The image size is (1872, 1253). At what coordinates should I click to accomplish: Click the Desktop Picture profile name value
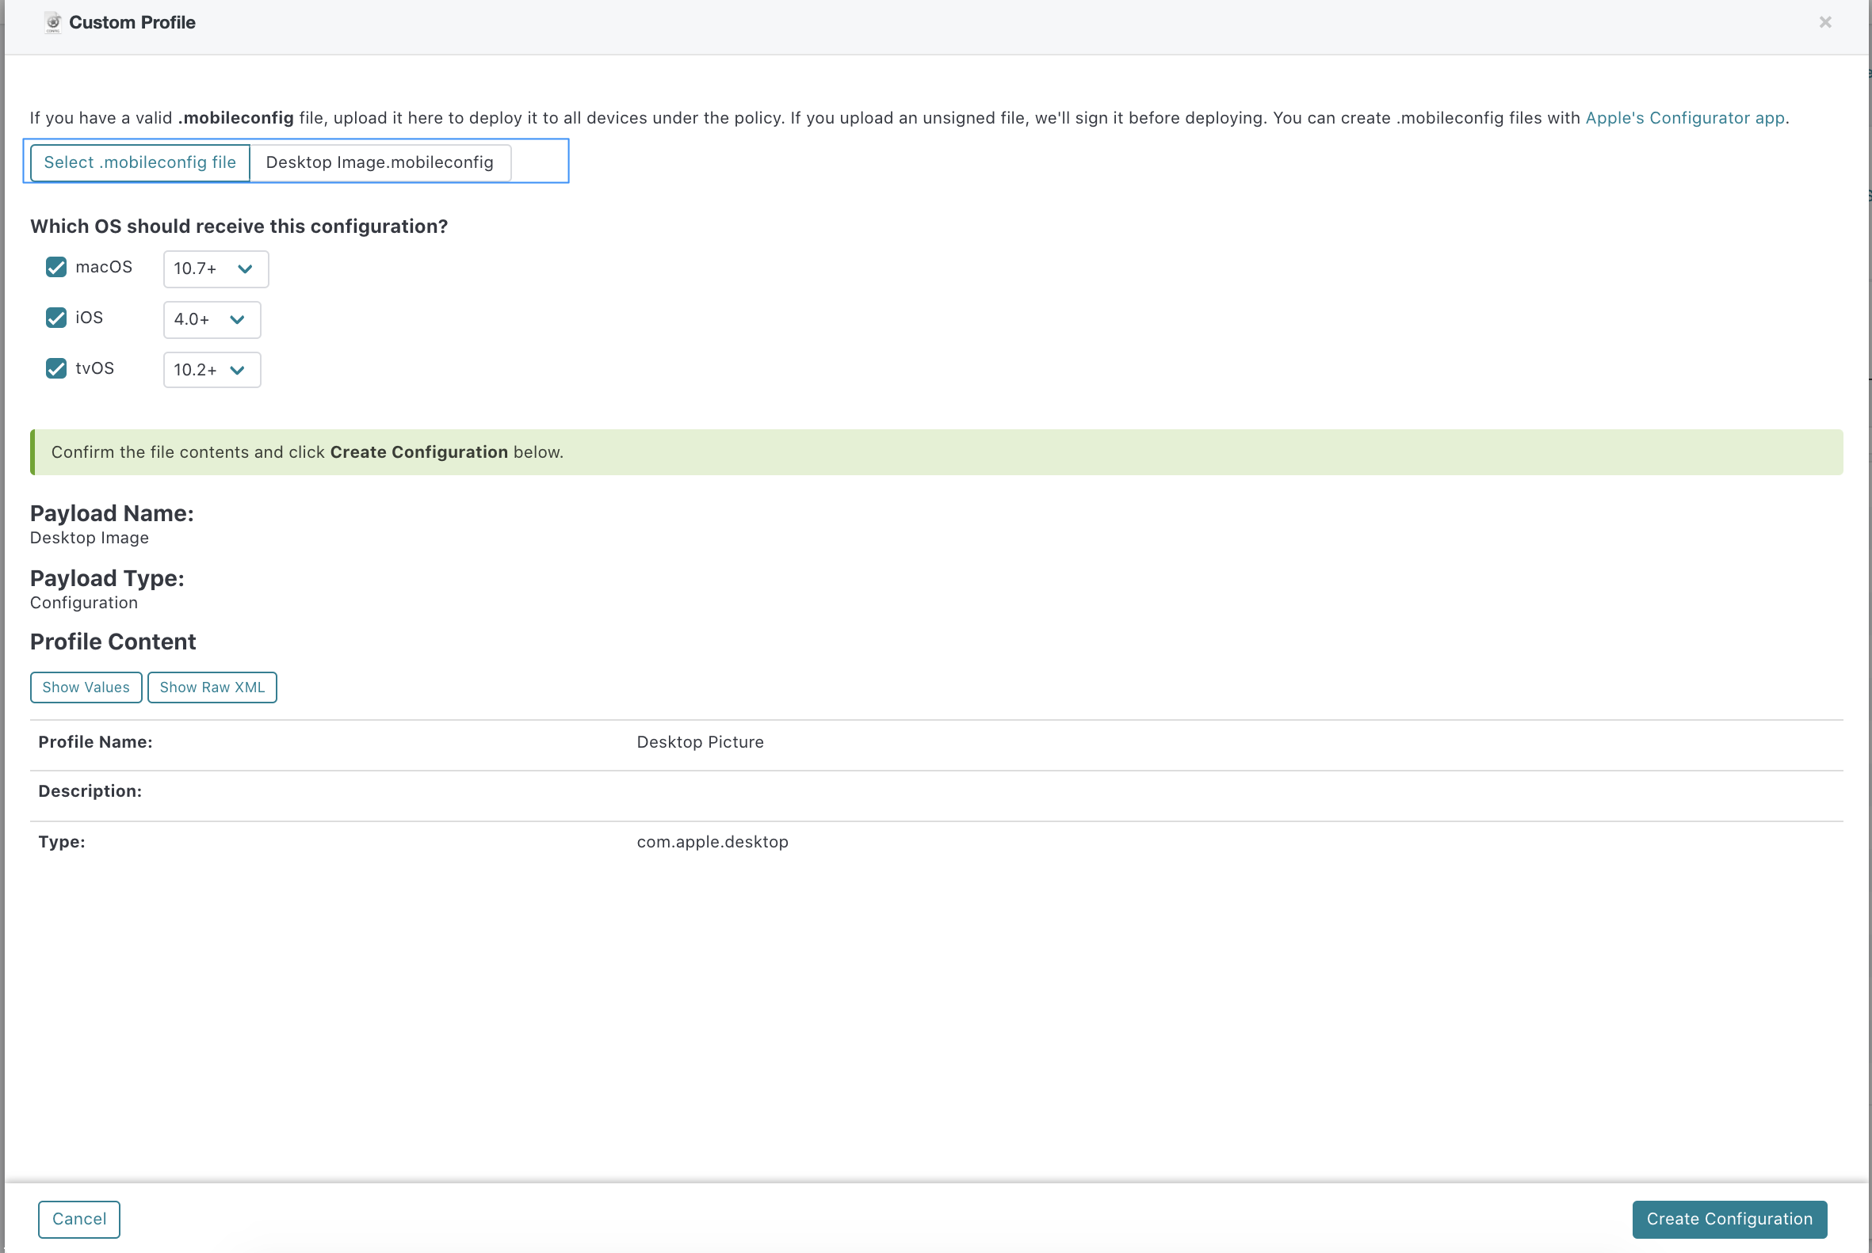(x=700, y=742)
